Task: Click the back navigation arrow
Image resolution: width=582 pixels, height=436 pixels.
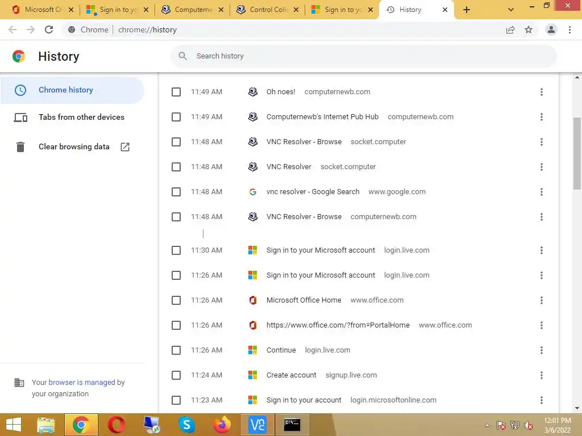Action: click(x=13, y=30)
